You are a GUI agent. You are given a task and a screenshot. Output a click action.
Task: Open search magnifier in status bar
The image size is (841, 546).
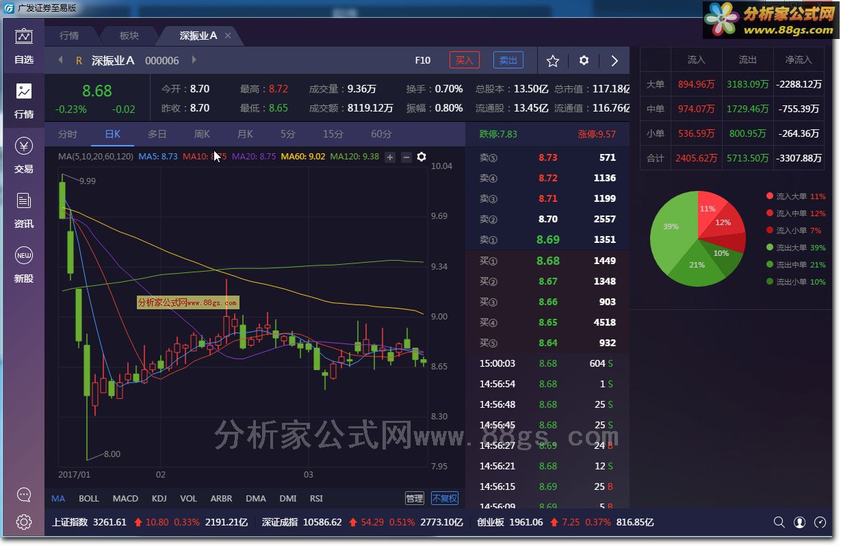[779, 522]
